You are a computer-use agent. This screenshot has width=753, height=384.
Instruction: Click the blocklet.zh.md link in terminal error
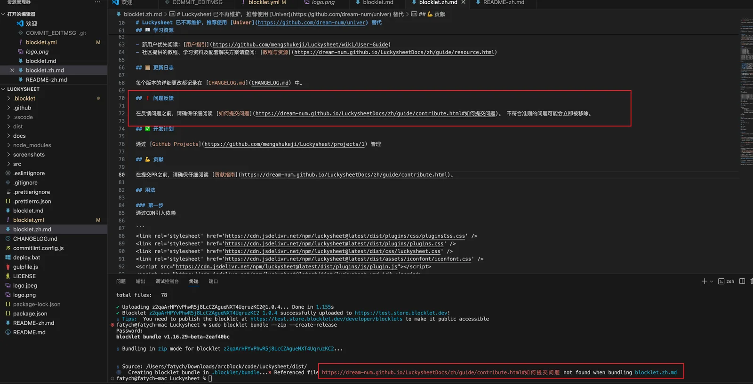point(656,373)
